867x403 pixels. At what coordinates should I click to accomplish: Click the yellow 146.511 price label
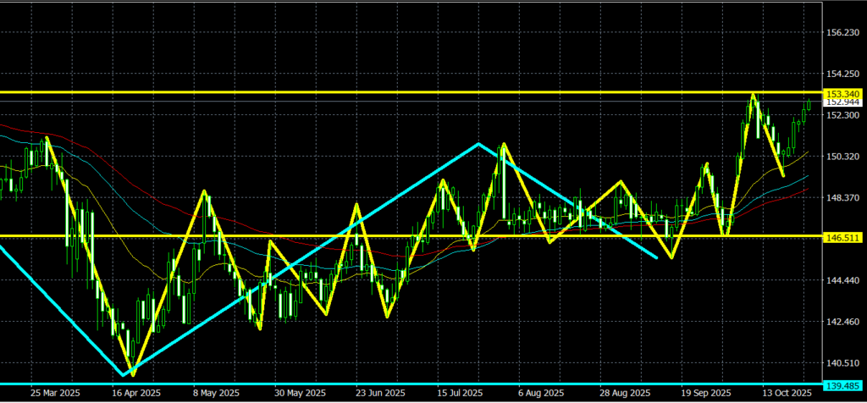pos(842,240)
